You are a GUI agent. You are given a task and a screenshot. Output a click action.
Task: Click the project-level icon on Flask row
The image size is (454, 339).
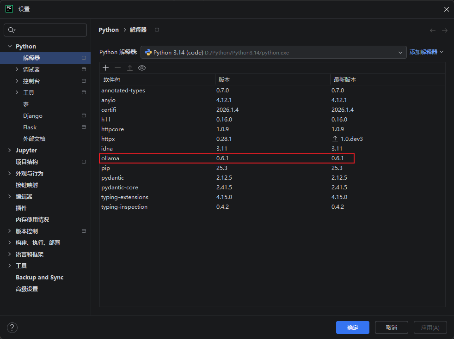(84, 127)
